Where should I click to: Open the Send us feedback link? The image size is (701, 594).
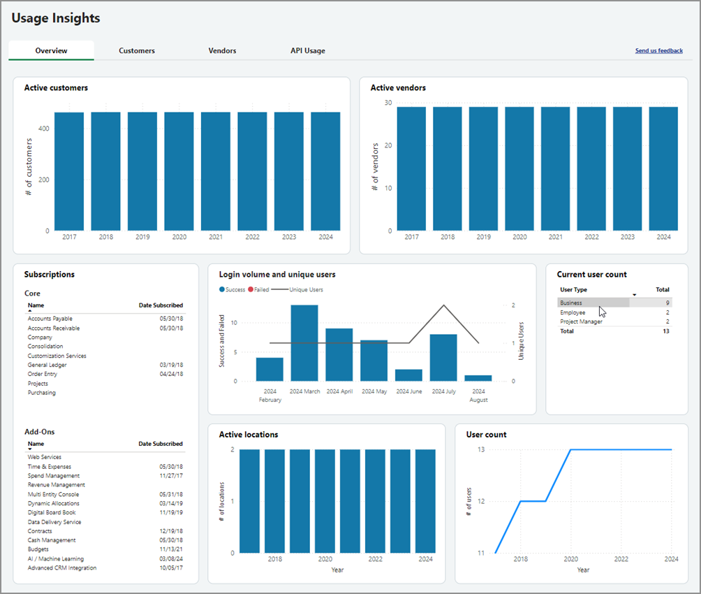point(658,51)
